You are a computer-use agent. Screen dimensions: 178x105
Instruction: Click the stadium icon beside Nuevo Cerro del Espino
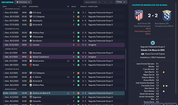(142, 54)
